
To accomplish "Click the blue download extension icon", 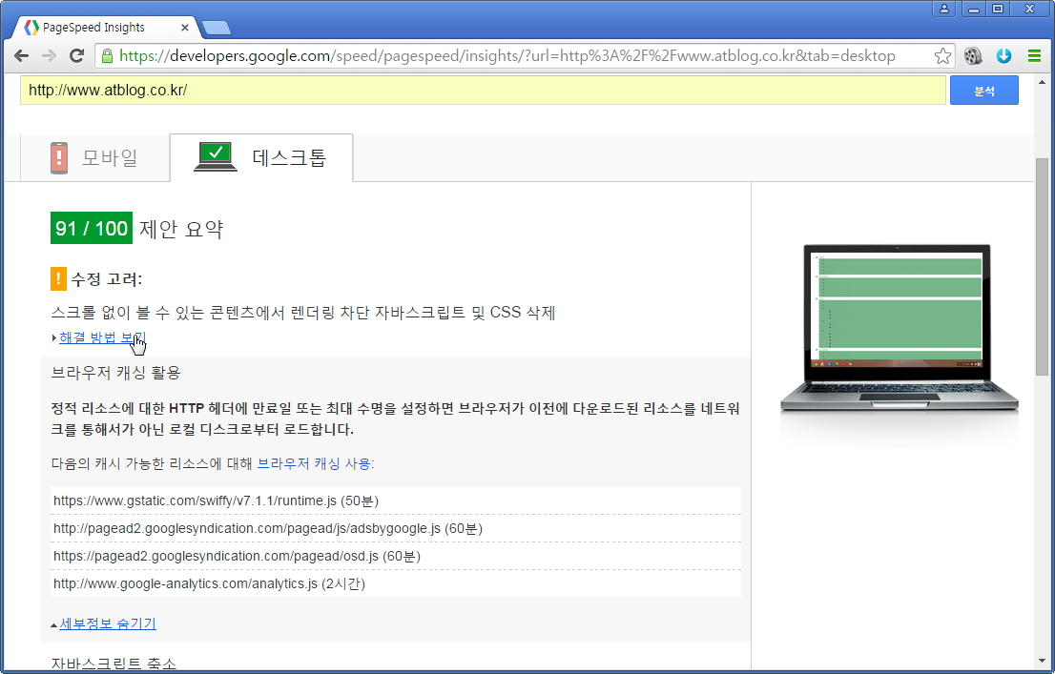I will point(1003,56).
